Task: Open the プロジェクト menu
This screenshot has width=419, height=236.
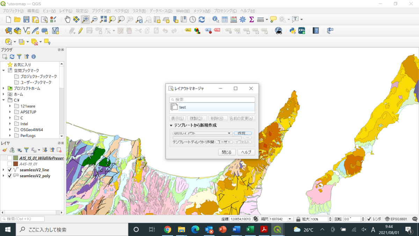Action: point(13,11)
